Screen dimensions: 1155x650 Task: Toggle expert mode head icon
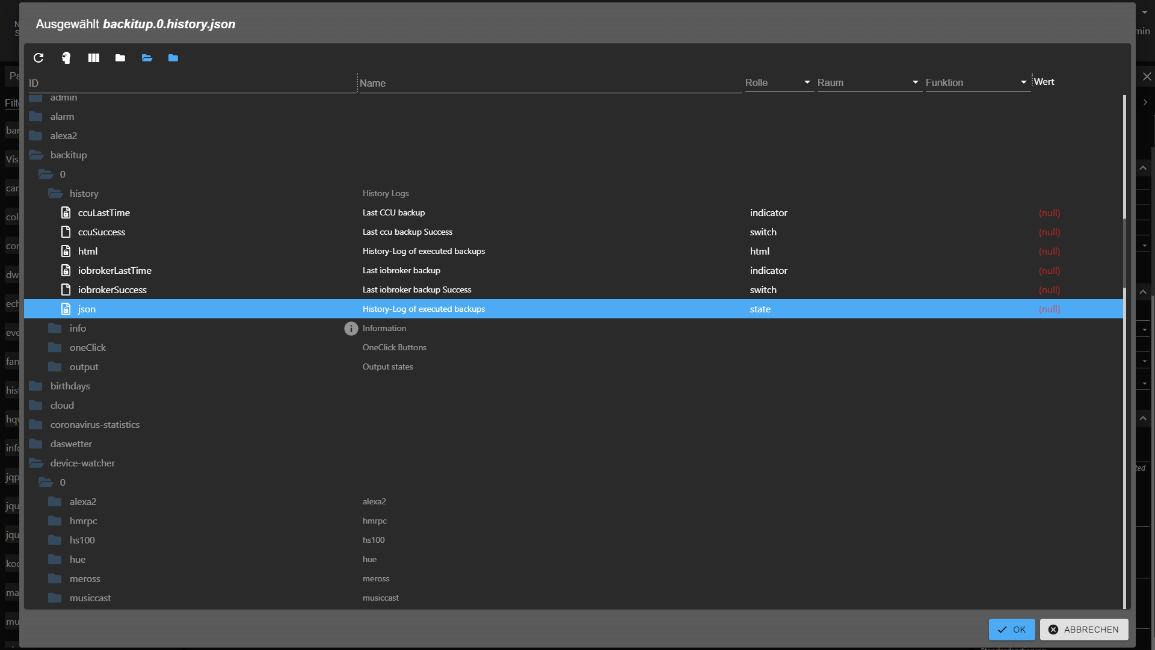(x=66, y=58)
